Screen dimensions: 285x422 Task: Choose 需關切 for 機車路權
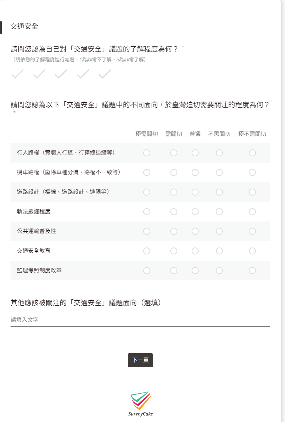174,172
